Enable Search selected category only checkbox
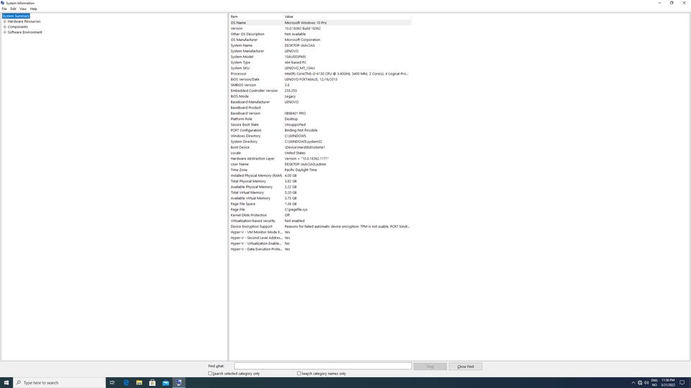Viewport: 691px width, 388px height. point(210,374)
